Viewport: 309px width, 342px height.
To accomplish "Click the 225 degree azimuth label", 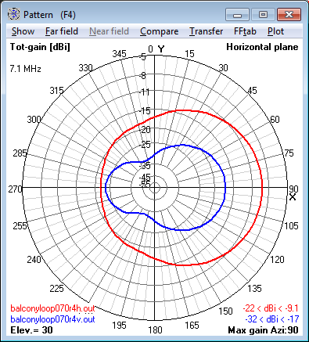I will (56, 288).
